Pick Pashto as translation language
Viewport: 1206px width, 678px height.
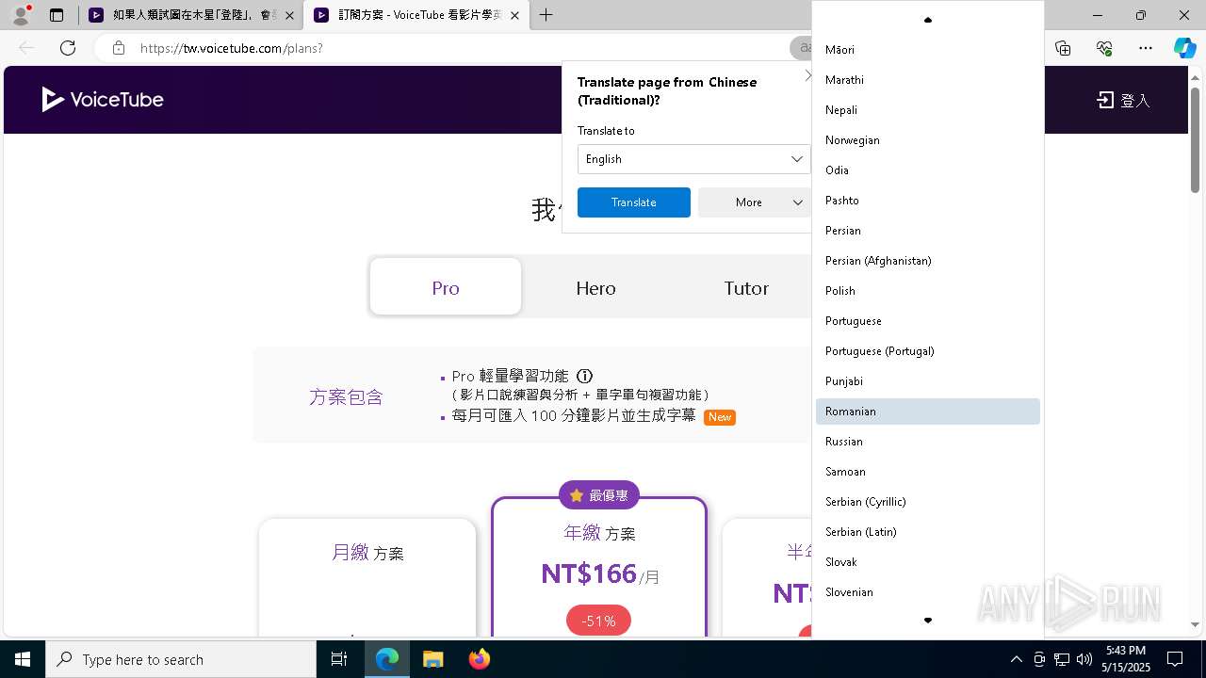click(928, 201)
